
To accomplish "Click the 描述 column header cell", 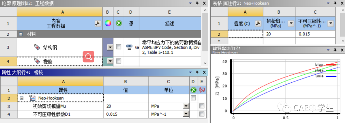I will click(170, 24).
